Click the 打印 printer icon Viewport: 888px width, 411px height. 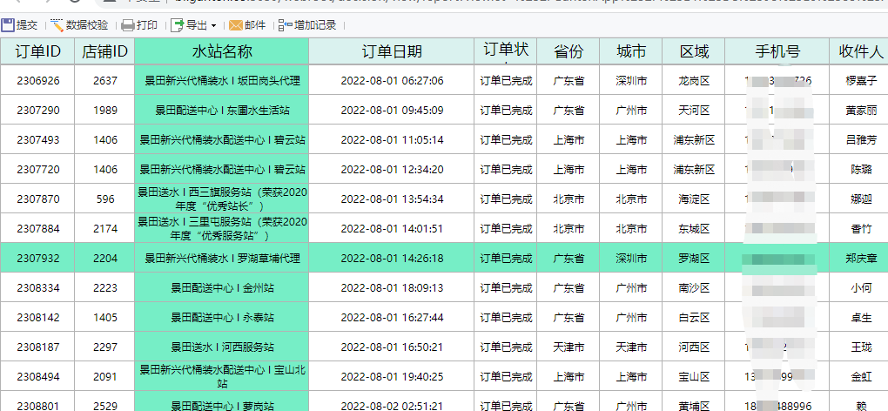(128, 25)
